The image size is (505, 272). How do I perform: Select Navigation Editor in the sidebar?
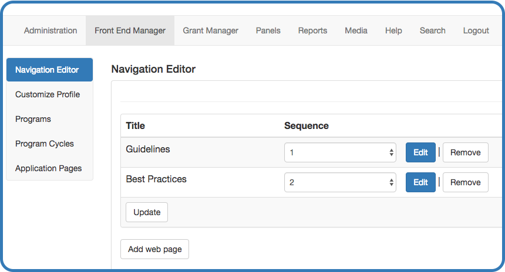pyautogui.click(x=49, y=70)
